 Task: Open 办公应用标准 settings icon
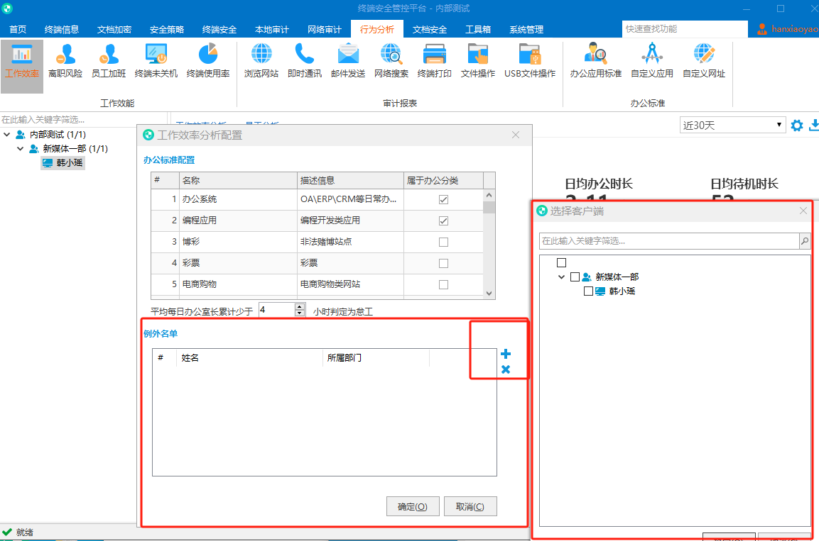pyautogui.click(x=595, y=61)
